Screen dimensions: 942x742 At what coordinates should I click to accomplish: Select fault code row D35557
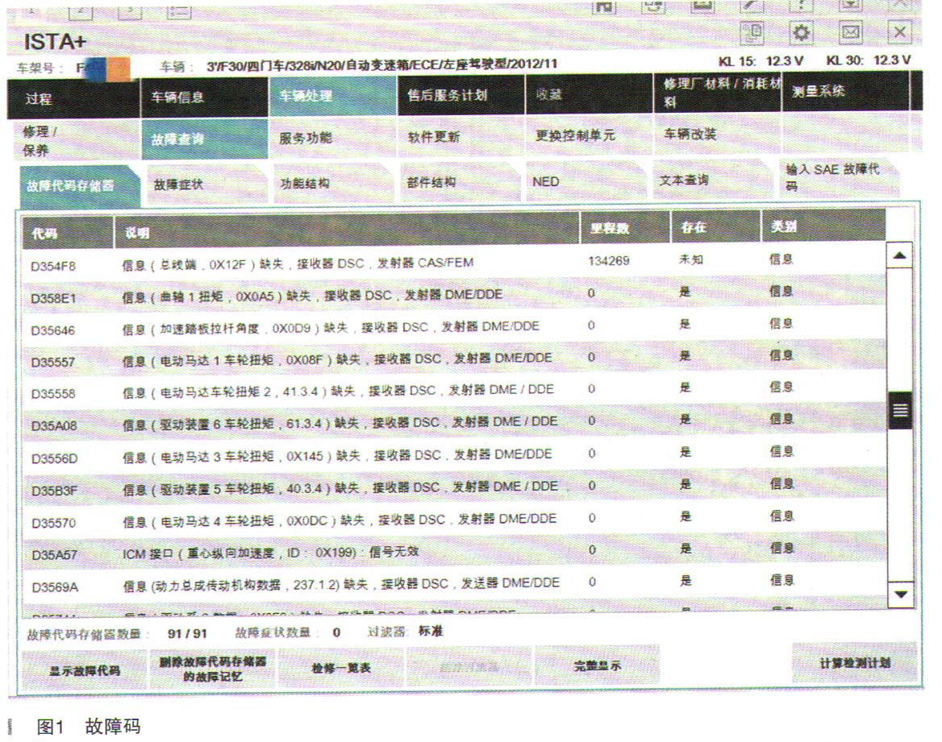[453, 359]
